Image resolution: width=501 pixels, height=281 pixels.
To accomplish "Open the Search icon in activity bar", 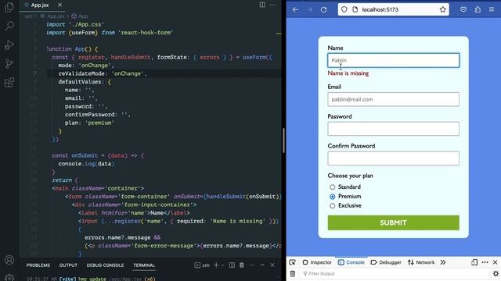I will click(9, 26).
